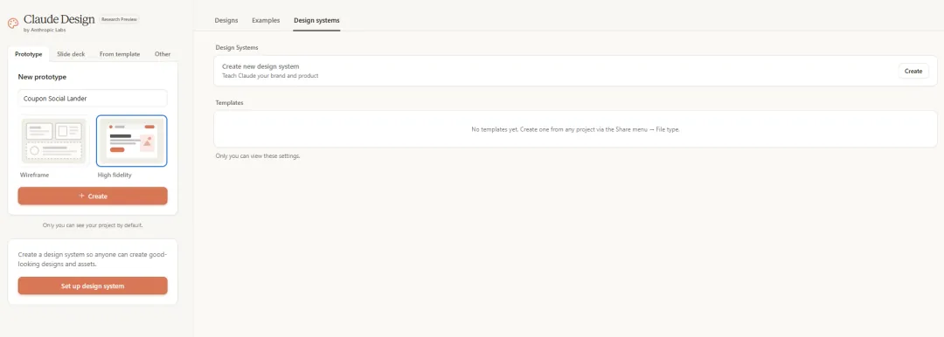Open the Design systems tab
944x337 pixels.
316,20
